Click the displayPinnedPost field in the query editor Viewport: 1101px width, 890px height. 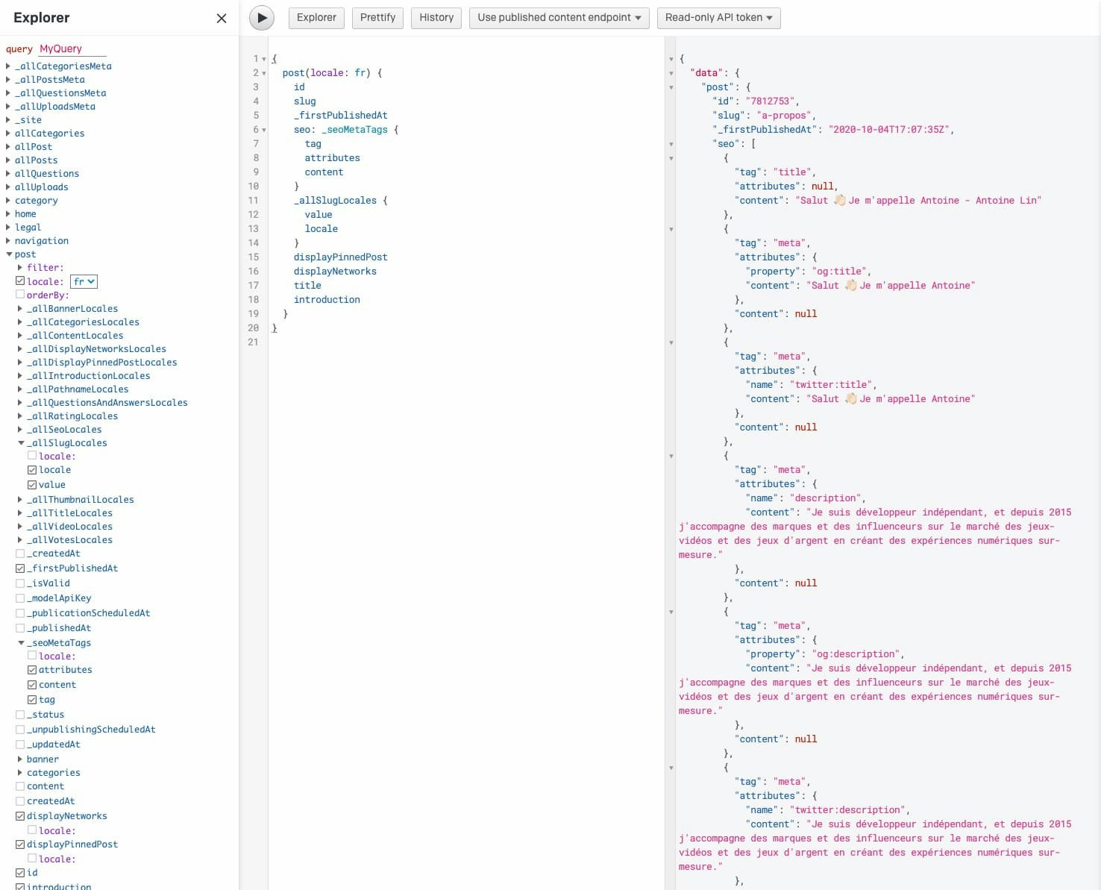(340, 257)
